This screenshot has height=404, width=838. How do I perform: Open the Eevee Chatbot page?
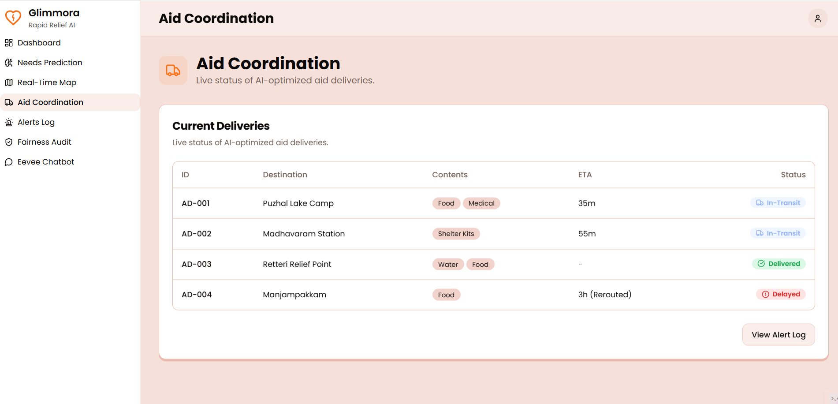coord(71,162)
